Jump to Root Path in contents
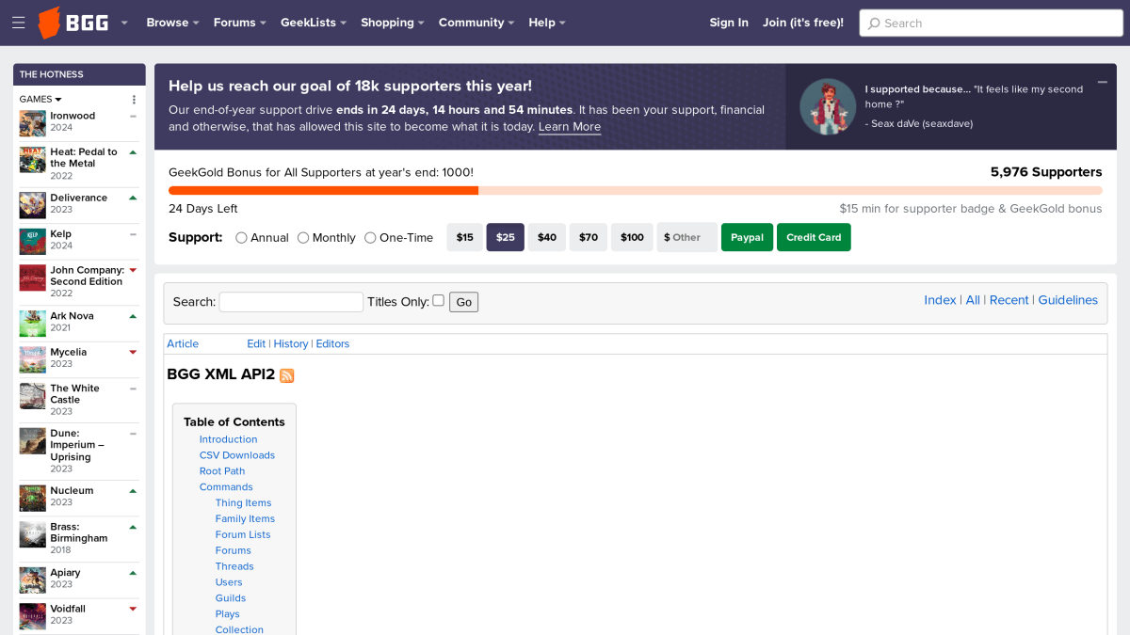The image size is (1130, 635). (222, 471)
